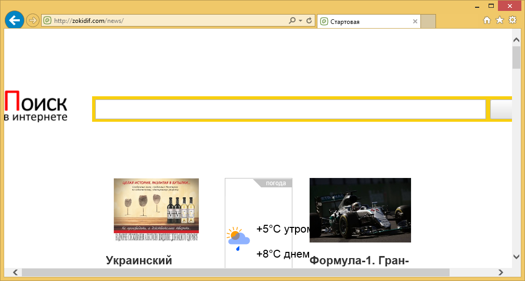Viewport: 525px width, 281px height.
Task: Click the yellow-bordered search input box
Action: click(x=290, y=109)
